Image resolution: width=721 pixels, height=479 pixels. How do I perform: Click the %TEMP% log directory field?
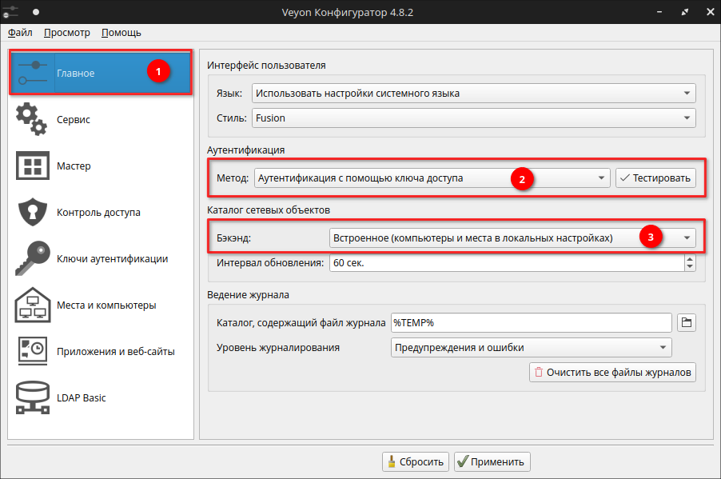point(531,322)
